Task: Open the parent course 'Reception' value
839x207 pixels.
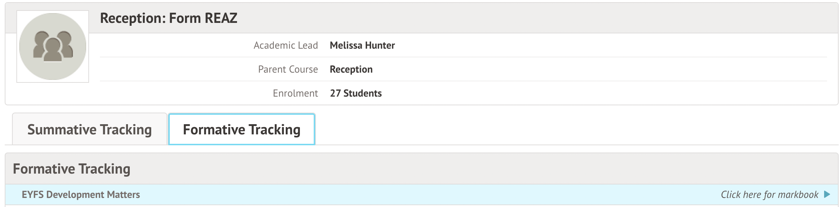Action: coord(351,69)
